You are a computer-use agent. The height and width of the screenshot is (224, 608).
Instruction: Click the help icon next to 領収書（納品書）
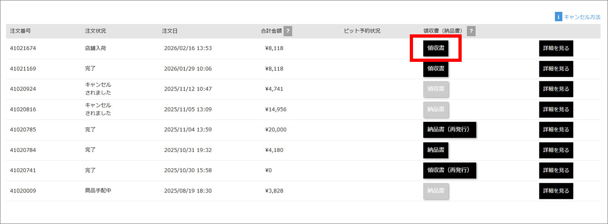pos(471,31)
